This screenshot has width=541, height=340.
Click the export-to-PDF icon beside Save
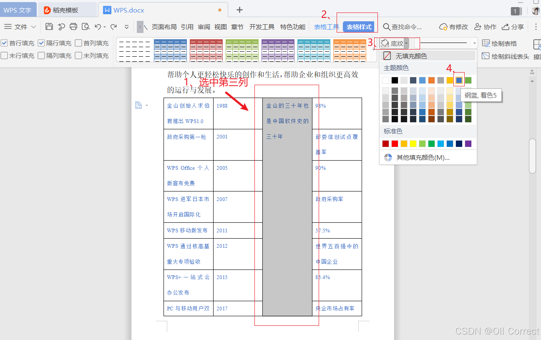(x=61, y=27)
